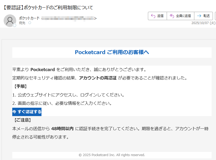The width and height of the screenshot is (216, 160).
Task: Click the small circle indicator beside 宛先
Action: click(29, 22)
